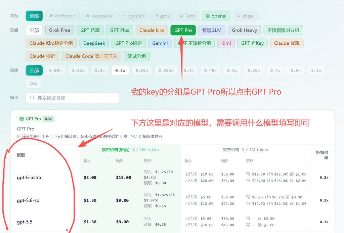Select the 全部 group chip
344x233 pixels.
coord(34,30)
